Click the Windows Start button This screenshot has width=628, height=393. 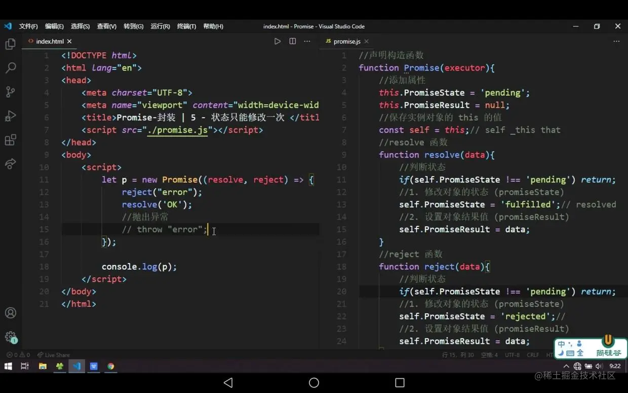[x=8, y=366]
